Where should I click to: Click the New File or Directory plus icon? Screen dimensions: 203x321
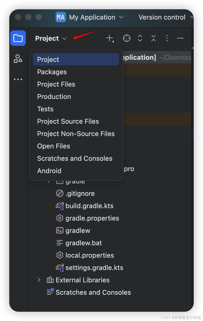pos(110,38)
